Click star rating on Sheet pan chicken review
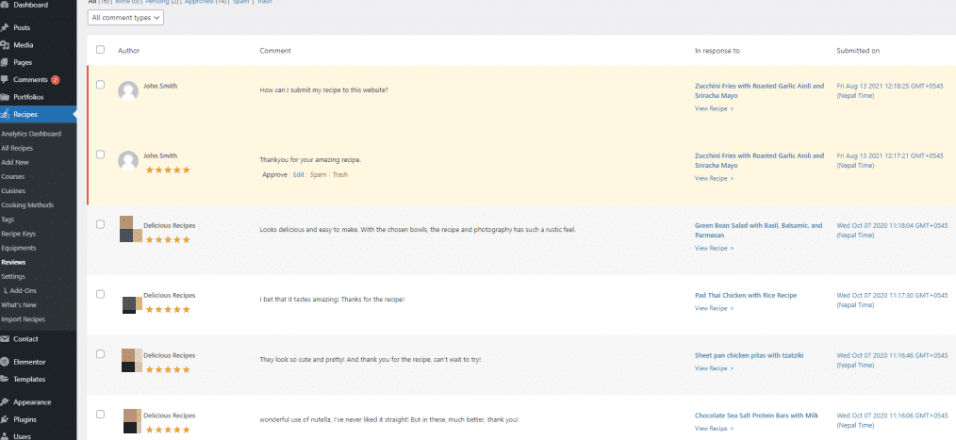 [168, 369]
